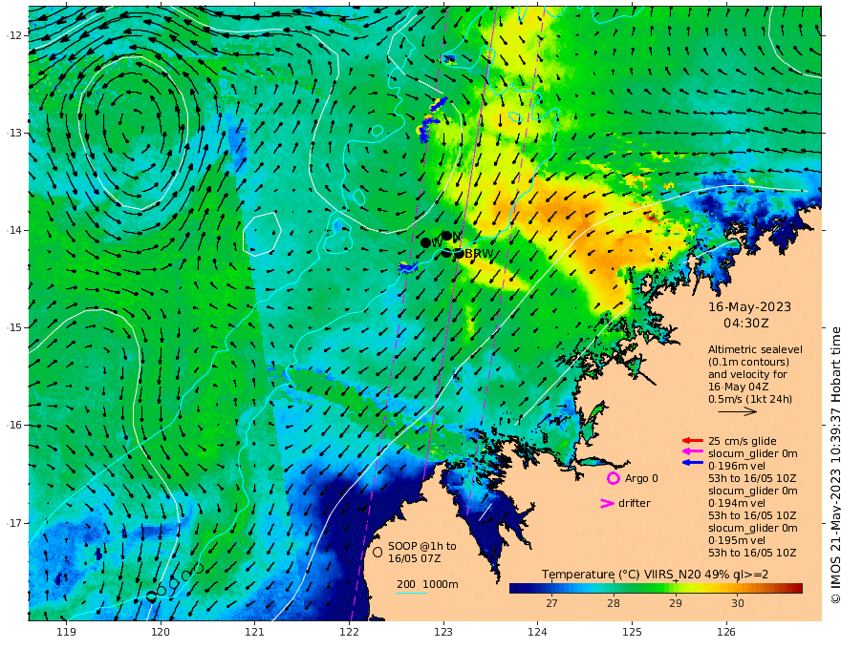
Task: Click the black station dot labeled N
Action: pos(446,236)
